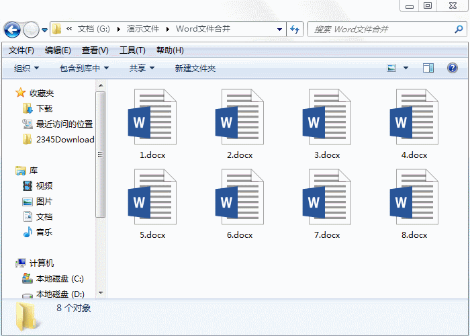Open the 帮助(H) menu

point(170,50)
